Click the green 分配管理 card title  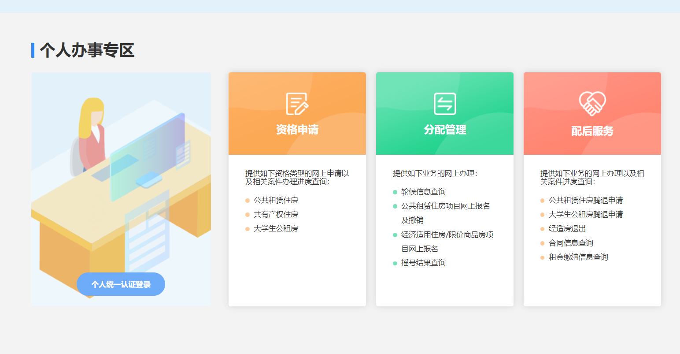(445, 130)
